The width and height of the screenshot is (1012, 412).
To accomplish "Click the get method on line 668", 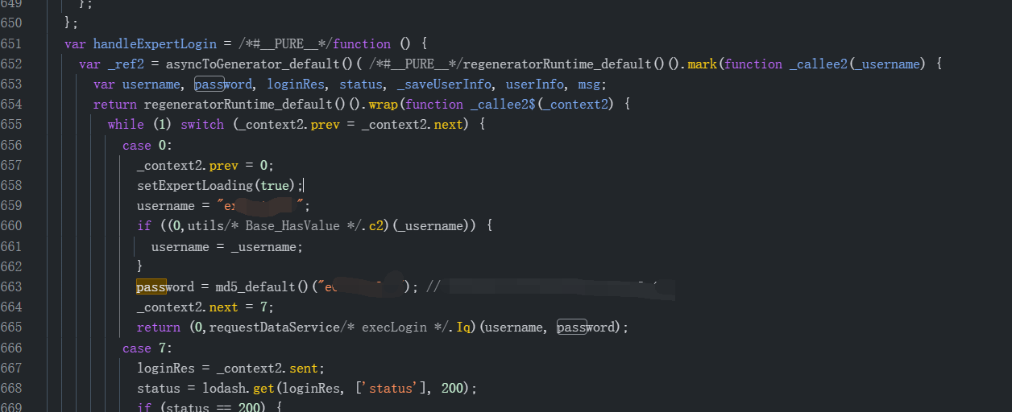I will pyautogui.click(x=263, y=388).
